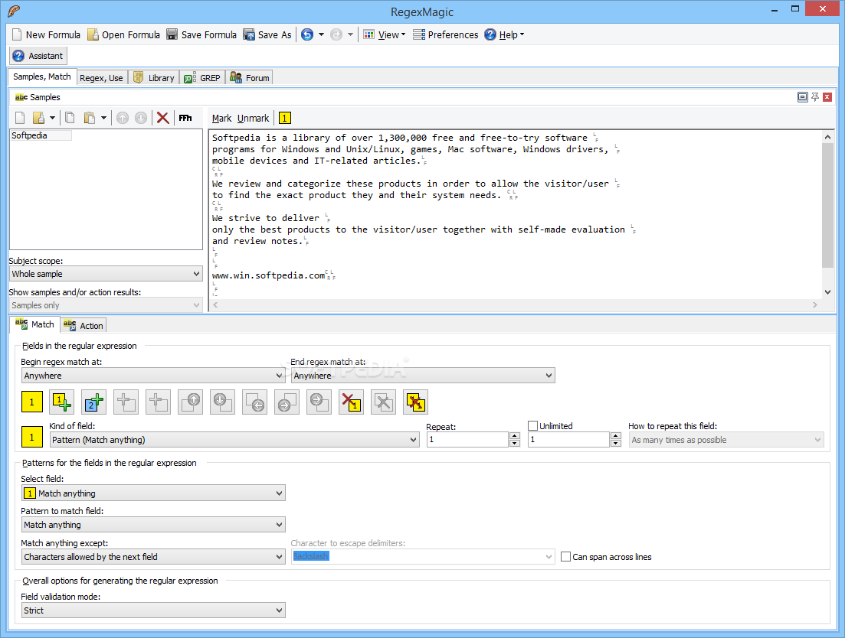Open the End regex match at dropdown
845x638 pixels.
click(x=423, y=376)
